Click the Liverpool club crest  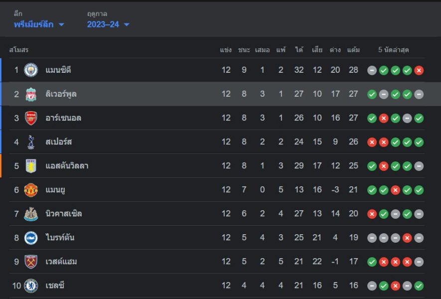point(31,94)
